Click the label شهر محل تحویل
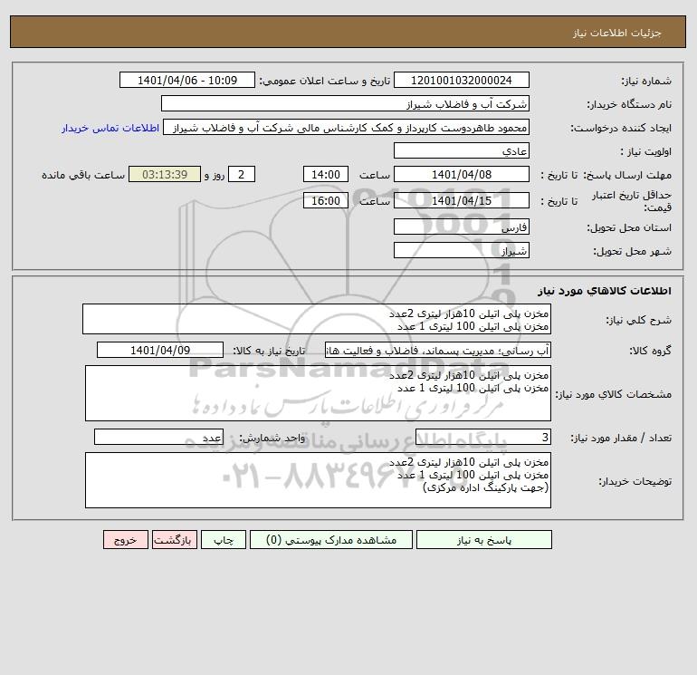The height and width of the screenshot is (675, 697). (633, 251)
